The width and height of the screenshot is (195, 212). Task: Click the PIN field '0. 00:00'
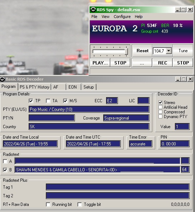(x=175, y=144)
